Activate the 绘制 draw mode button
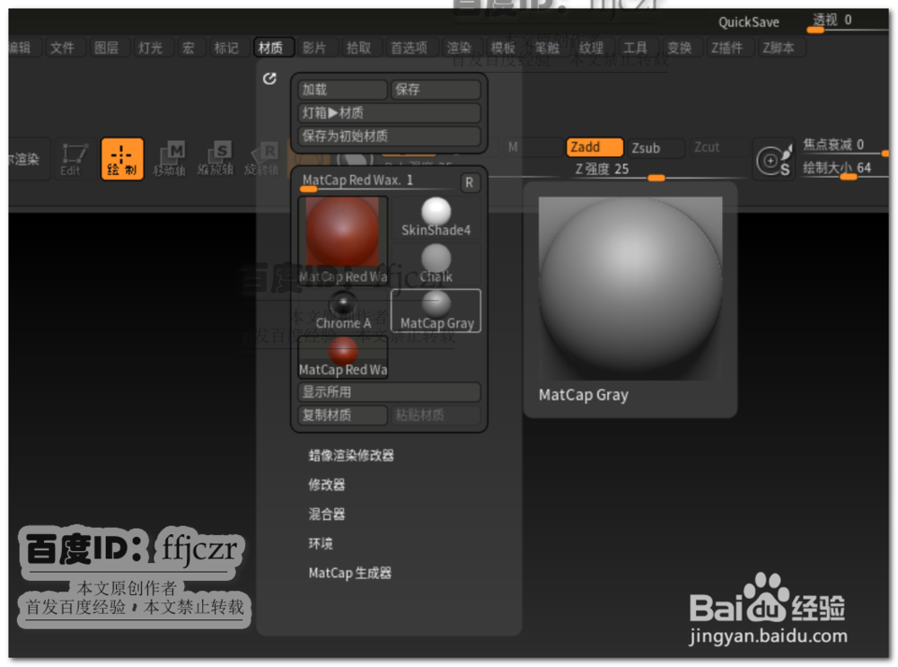 click(122, 159)
